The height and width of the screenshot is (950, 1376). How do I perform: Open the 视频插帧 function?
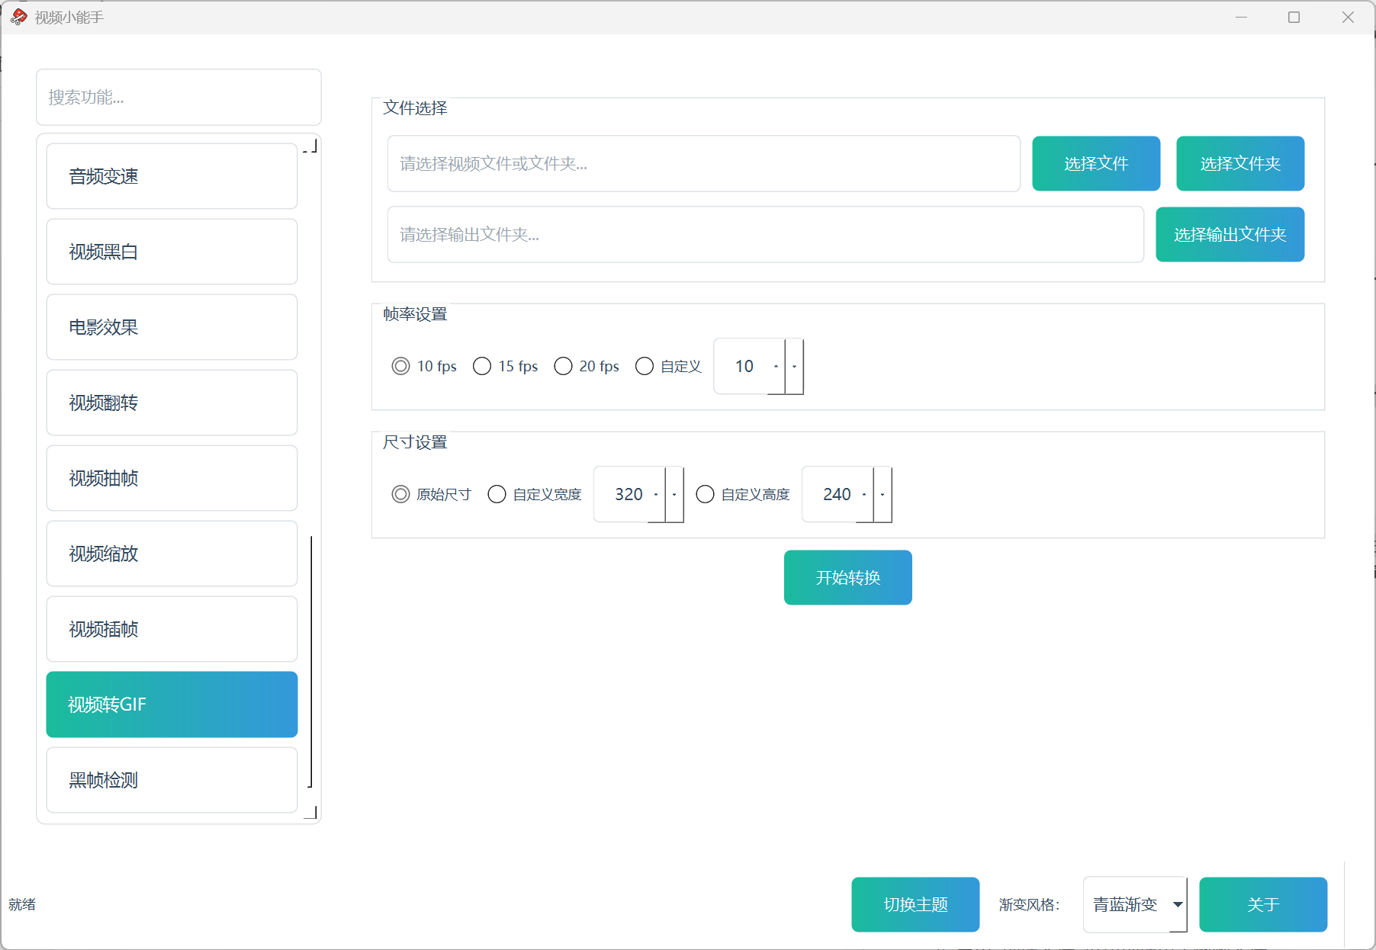tap(172, 629)
